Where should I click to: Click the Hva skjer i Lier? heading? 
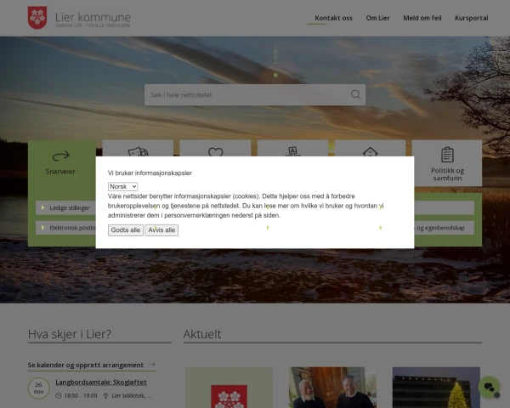coord(70,334)
